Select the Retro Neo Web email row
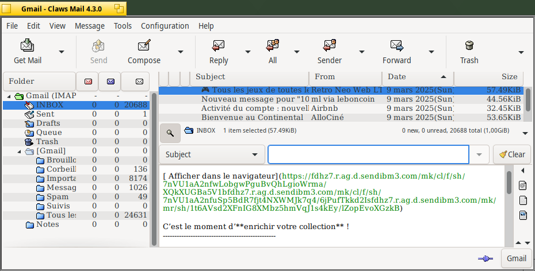This screenshot has height=271, width=535. click(341, 90)
